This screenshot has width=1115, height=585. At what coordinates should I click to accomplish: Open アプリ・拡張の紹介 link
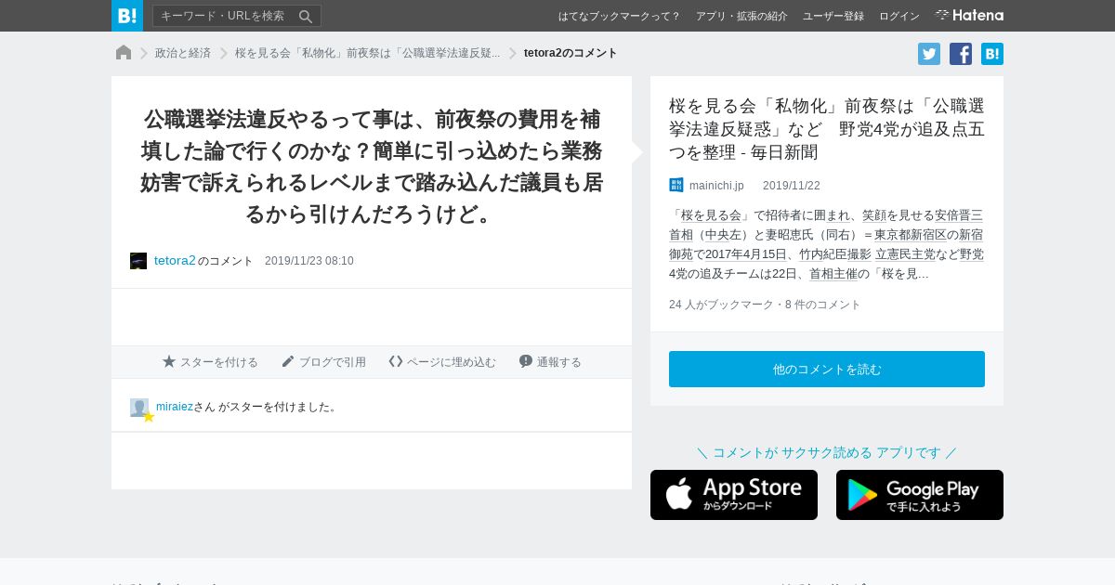tap(741, 16)
